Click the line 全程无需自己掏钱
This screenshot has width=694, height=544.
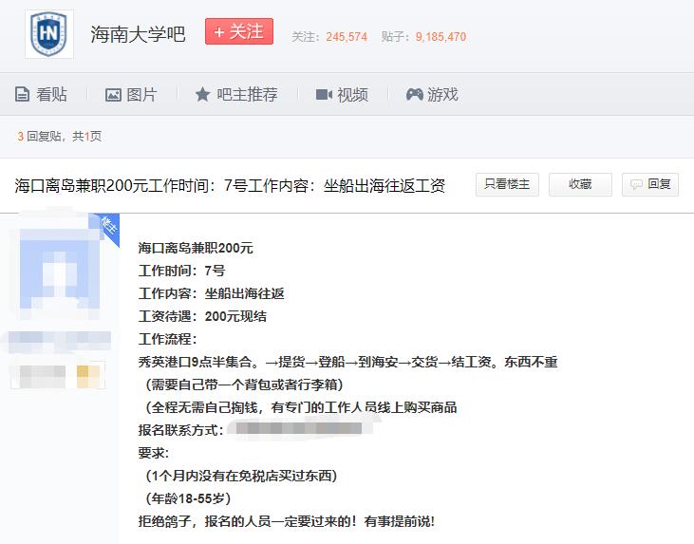tap(301, 407)
